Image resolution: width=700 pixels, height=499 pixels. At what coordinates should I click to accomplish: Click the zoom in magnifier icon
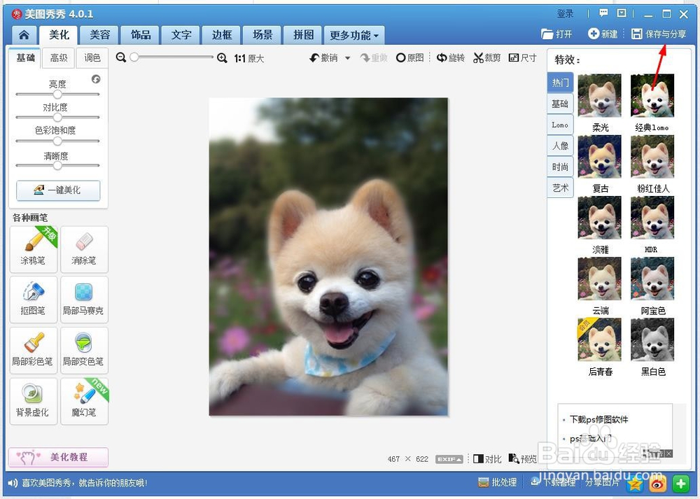coord(222,58)
